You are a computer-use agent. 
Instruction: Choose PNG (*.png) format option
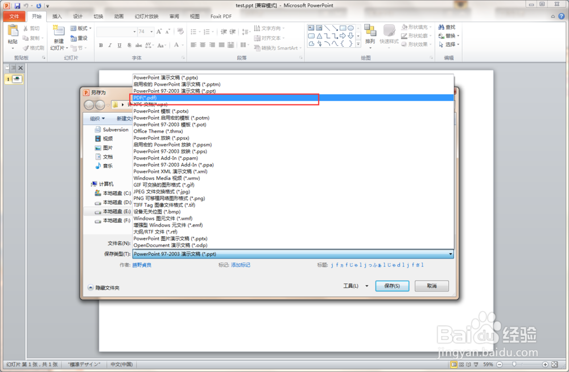[x=293, y=199]
